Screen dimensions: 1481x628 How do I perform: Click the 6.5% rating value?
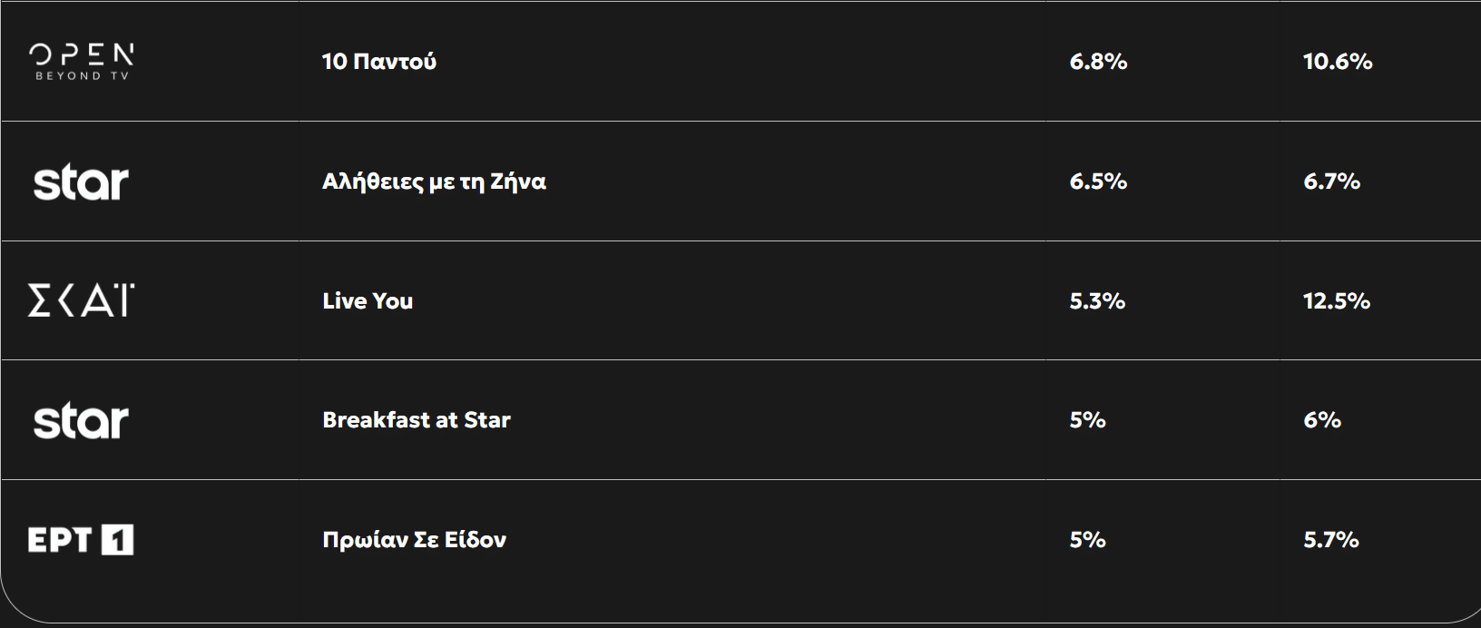(1098, 182)
